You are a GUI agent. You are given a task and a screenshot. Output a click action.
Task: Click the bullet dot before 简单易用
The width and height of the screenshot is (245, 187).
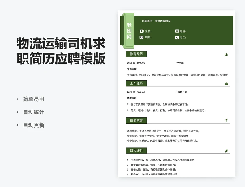pyautogui.click(x=17, y=99)
